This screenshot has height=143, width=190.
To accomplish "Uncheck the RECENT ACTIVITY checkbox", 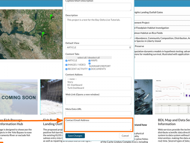I will coord(66,69).
